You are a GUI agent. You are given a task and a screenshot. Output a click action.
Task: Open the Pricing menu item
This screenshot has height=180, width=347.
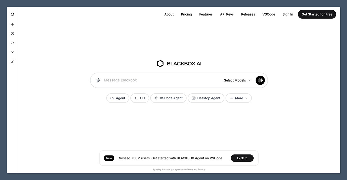[x=186, y=14]
